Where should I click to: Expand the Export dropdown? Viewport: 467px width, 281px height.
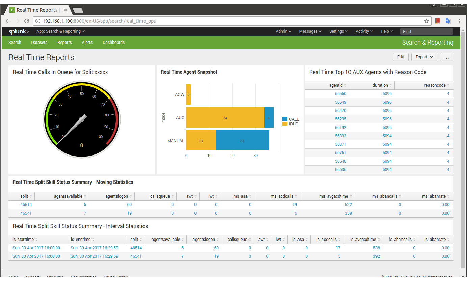coord(424,57)
